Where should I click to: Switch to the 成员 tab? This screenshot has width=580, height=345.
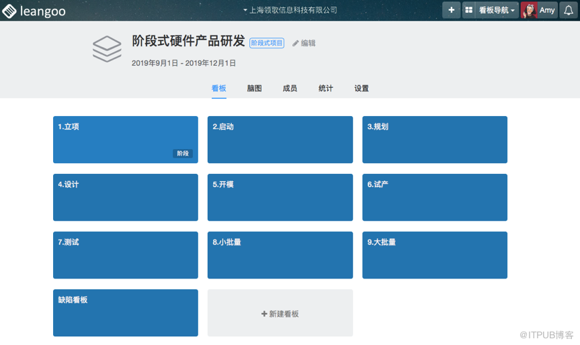click(x=290, y=89)
